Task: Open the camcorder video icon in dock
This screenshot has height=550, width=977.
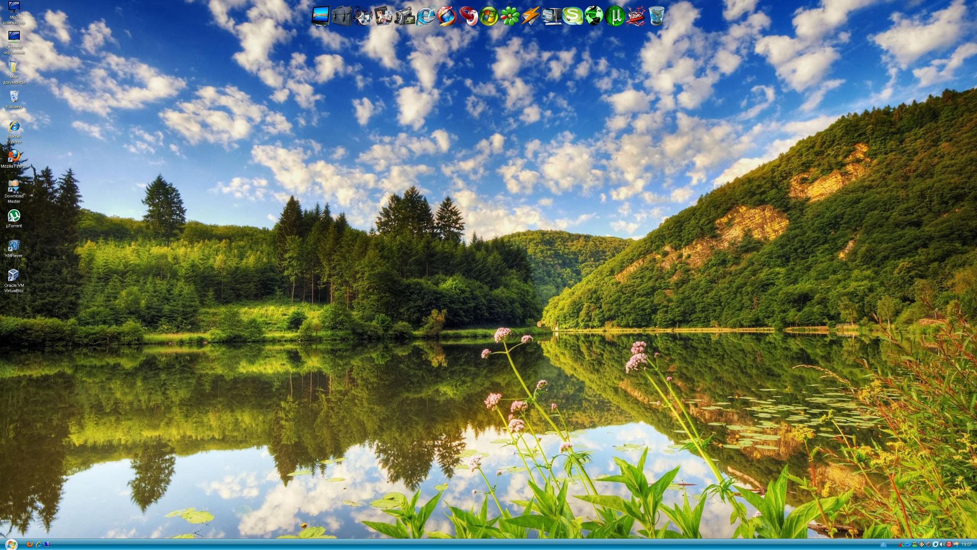Action: 404,16
